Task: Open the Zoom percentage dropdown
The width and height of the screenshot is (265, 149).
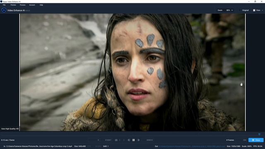Action: (x=229, y=10)
